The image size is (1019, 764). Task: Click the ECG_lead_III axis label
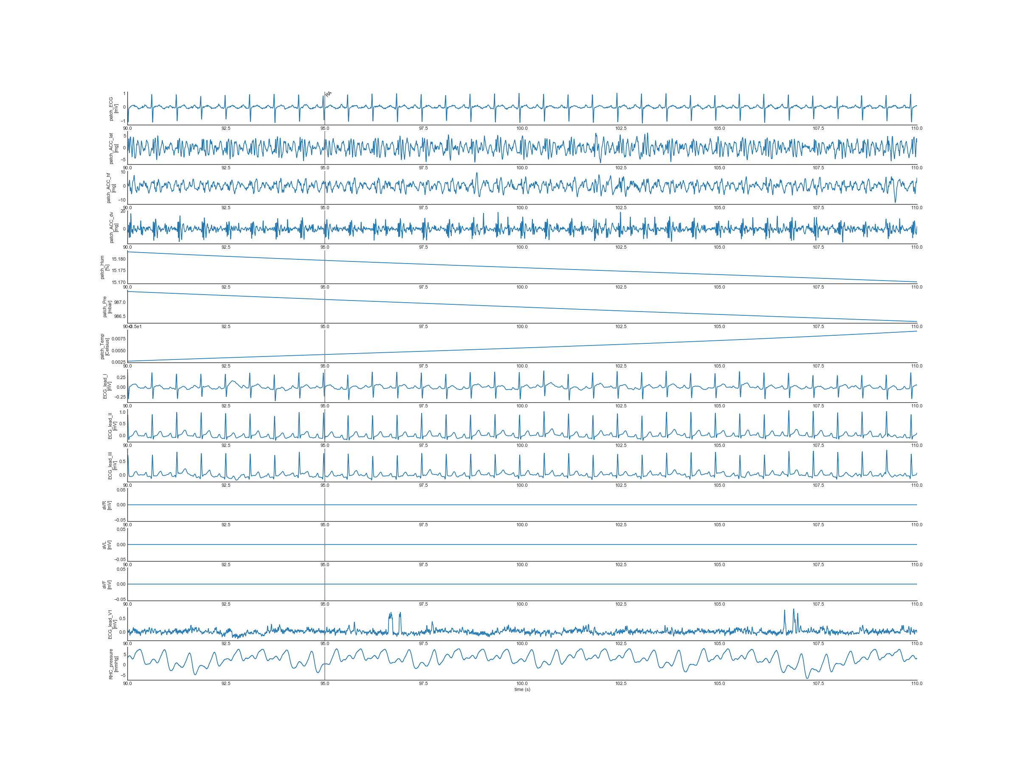pos(112,466)
